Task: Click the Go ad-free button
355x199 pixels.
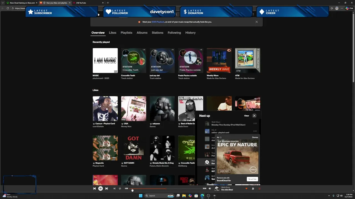Action: click(252, 179)
